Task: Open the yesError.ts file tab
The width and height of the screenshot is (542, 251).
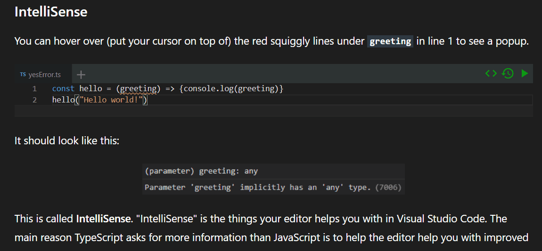Action: [43, 74]
